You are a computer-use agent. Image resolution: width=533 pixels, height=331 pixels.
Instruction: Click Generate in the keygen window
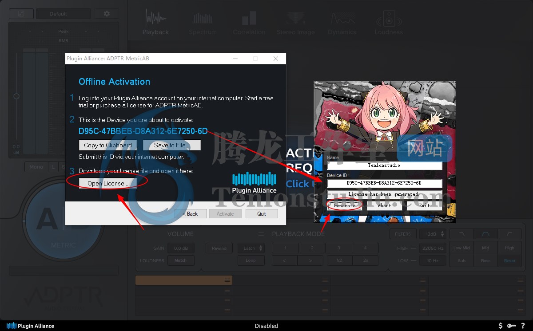(345, 205)
